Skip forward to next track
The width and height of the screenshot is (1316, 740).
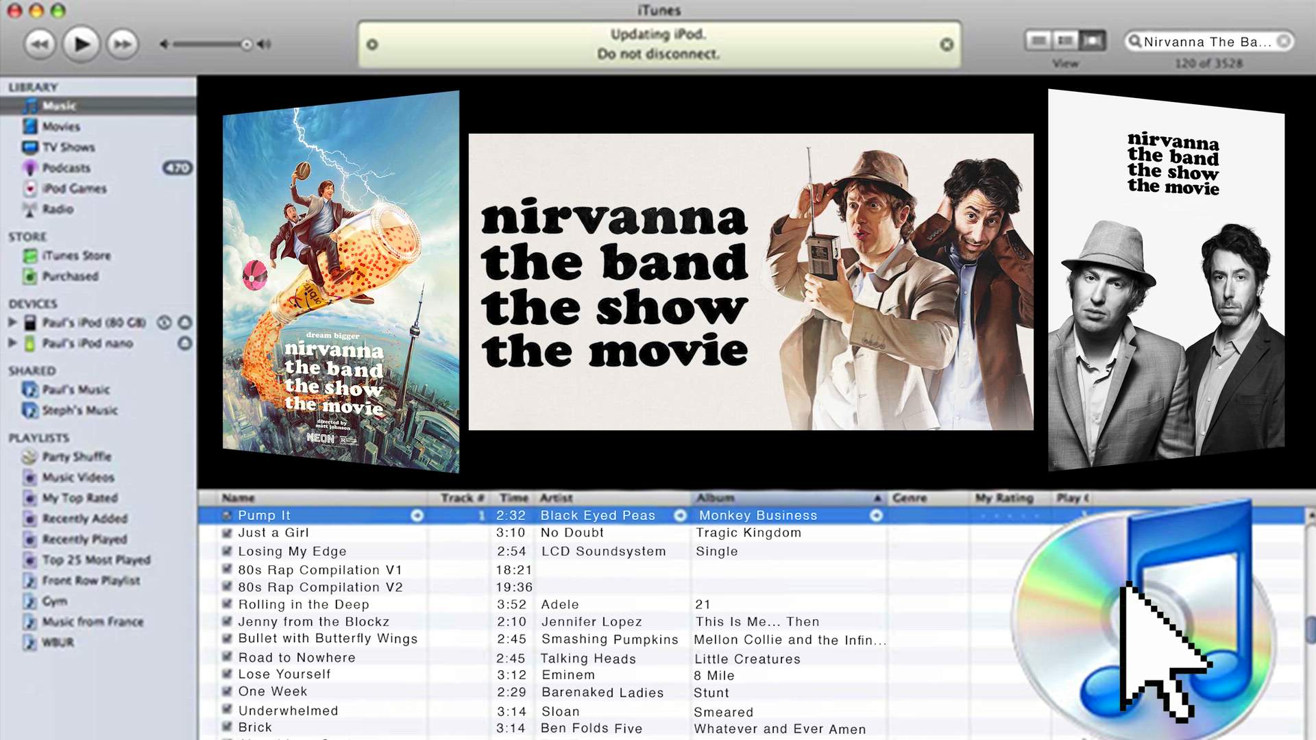123,45
